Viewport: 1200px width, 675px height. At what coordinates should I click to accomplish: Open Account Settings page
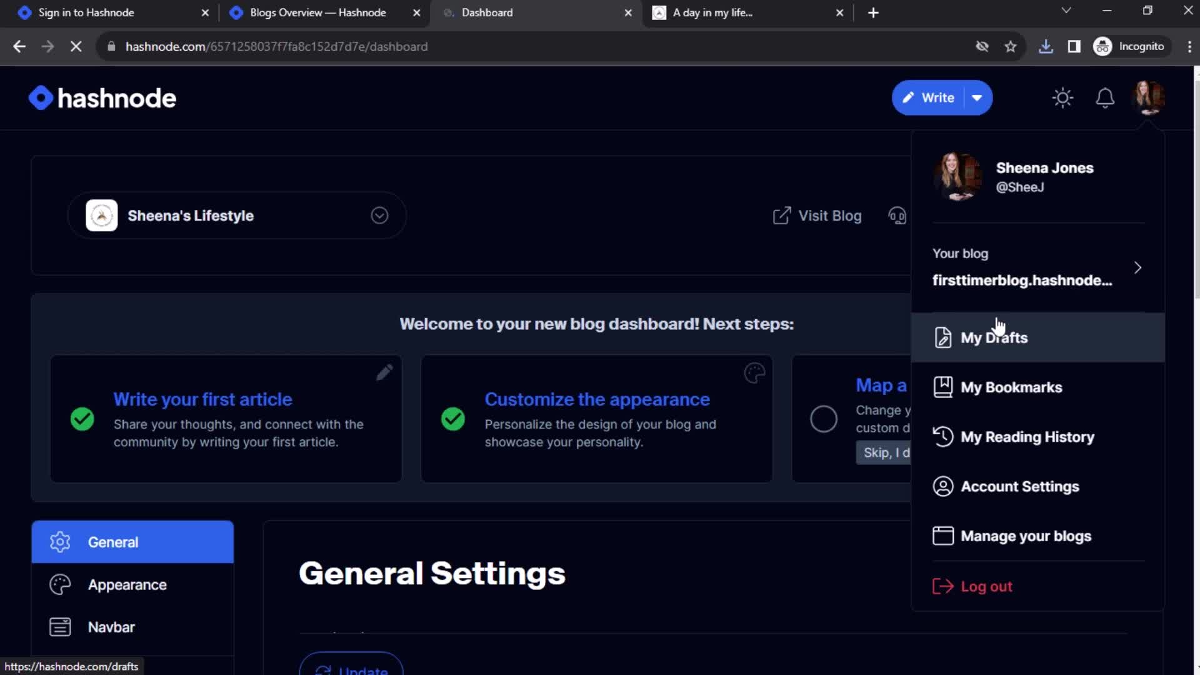(x=1019, y=486)
